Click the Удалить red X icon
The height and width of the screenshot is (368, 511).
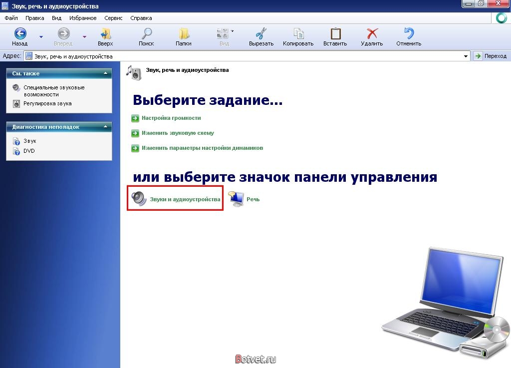coord(372,33)
